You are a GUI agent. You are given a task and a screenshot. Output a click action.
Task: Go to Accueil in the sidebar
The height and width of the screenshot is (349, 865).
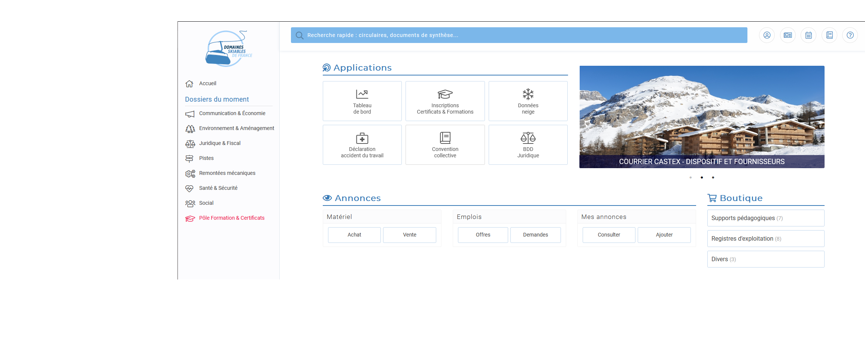point(207,83)
